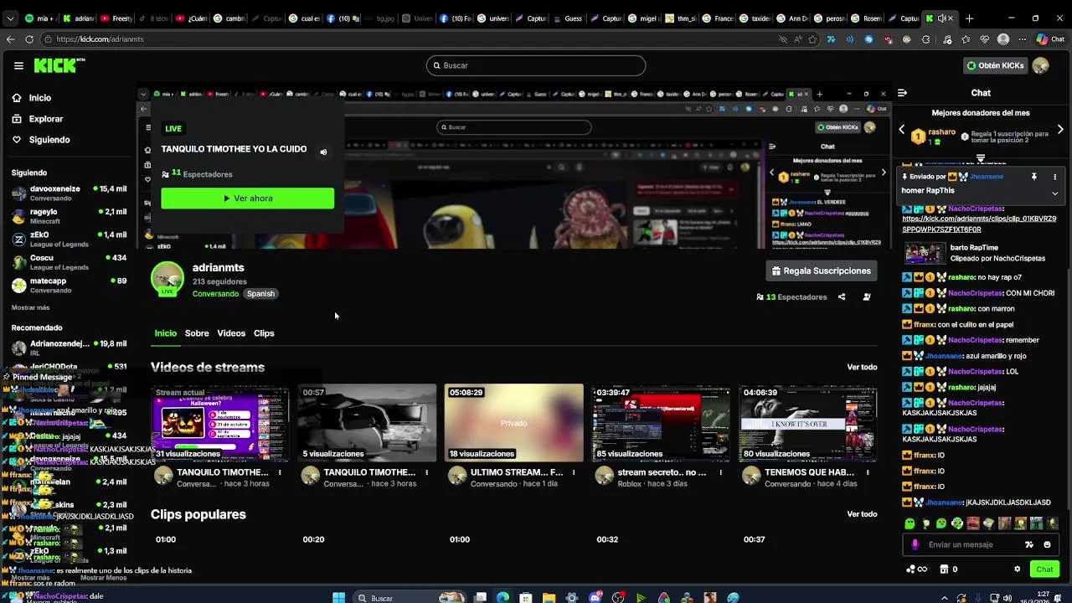
Task: Insert the laughing man face emote
Action: 973,523
